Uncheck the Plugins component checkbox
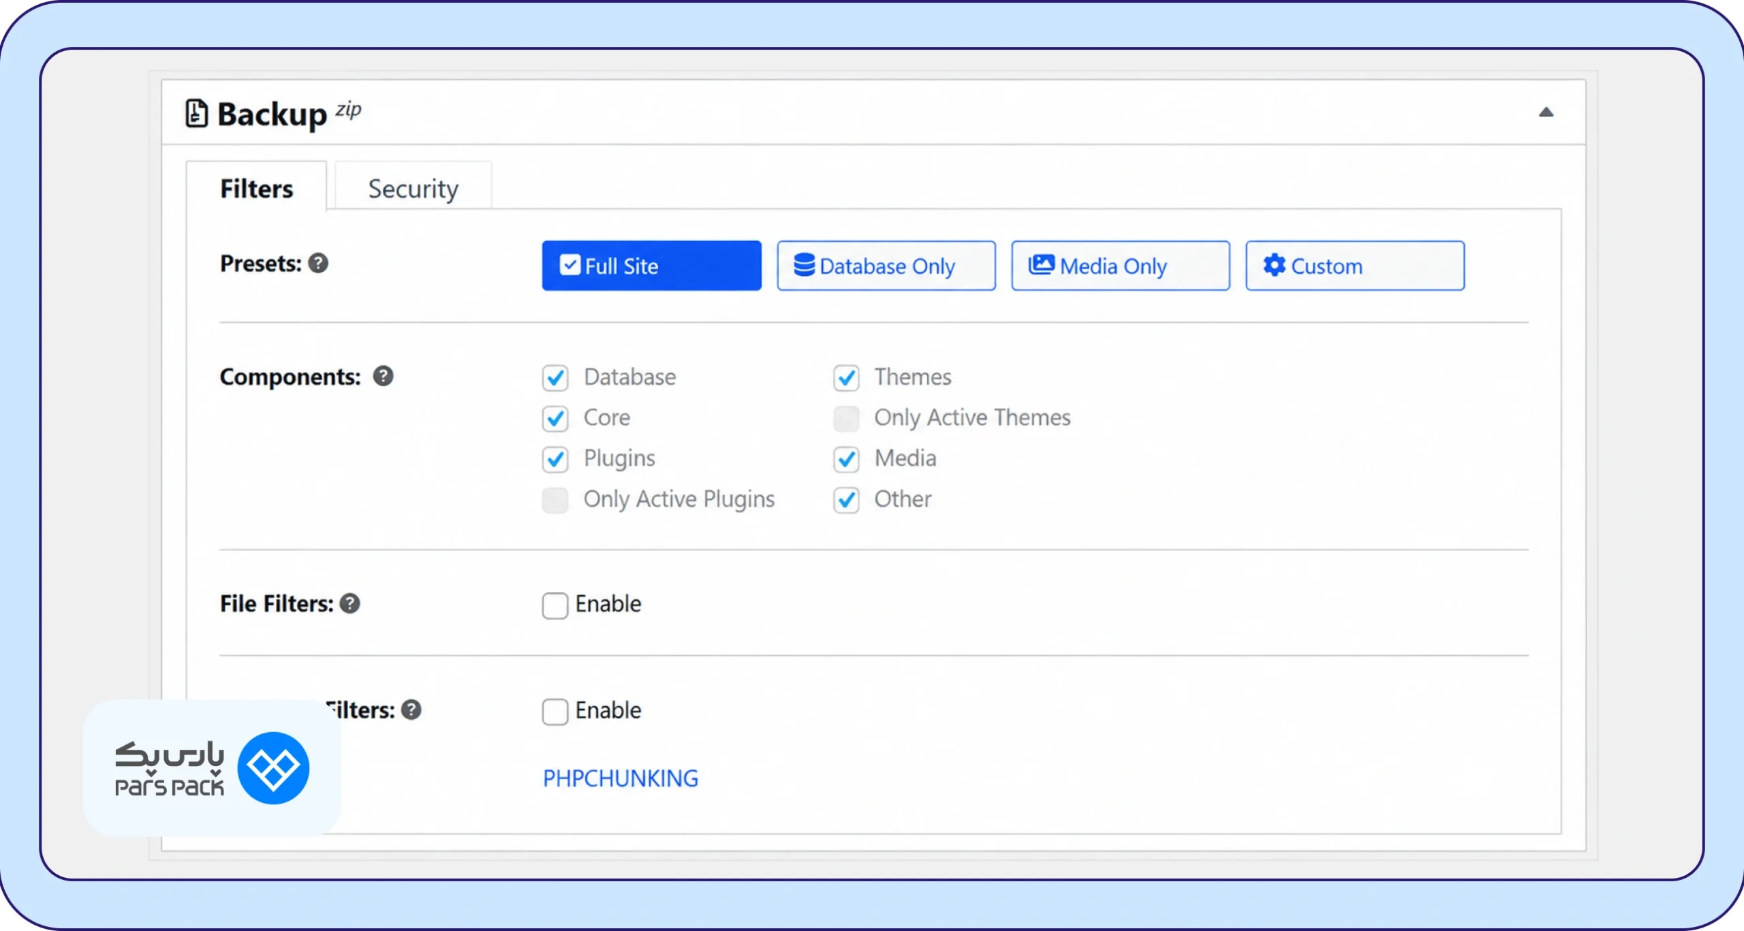The height and width of the screenshot is (931, 1744). tap(555, 459)
